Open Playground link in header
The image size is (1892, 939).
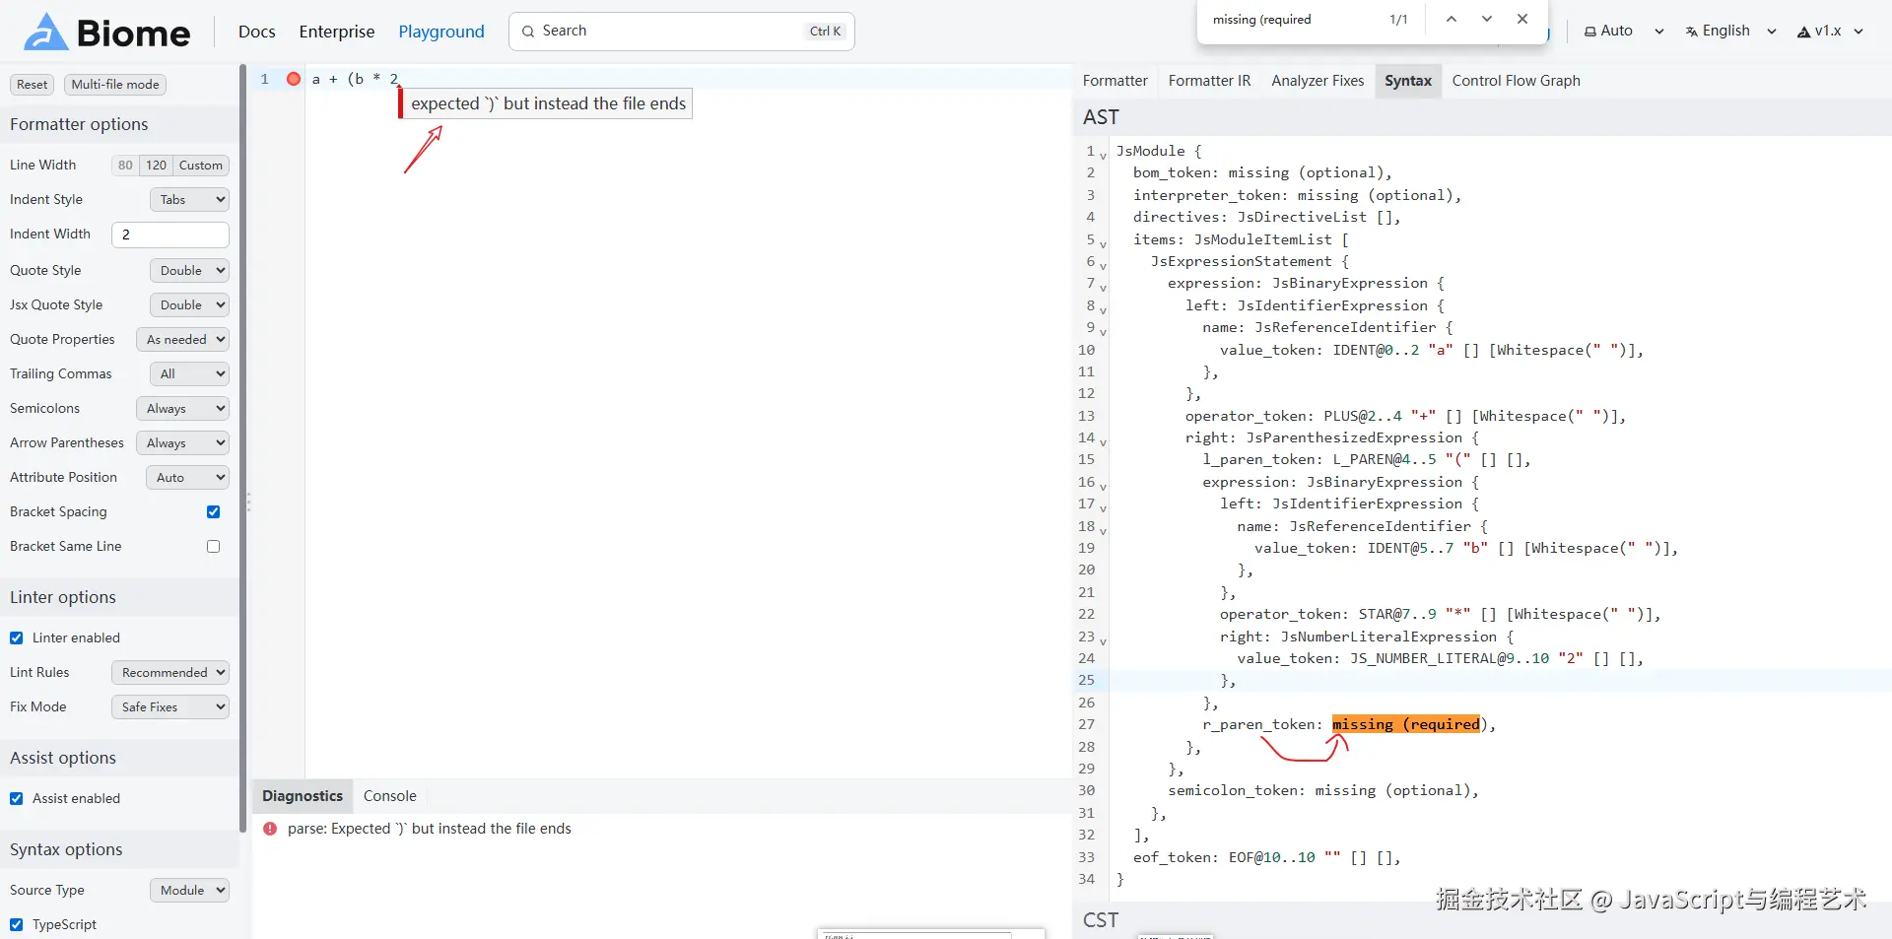pos(441,32)
